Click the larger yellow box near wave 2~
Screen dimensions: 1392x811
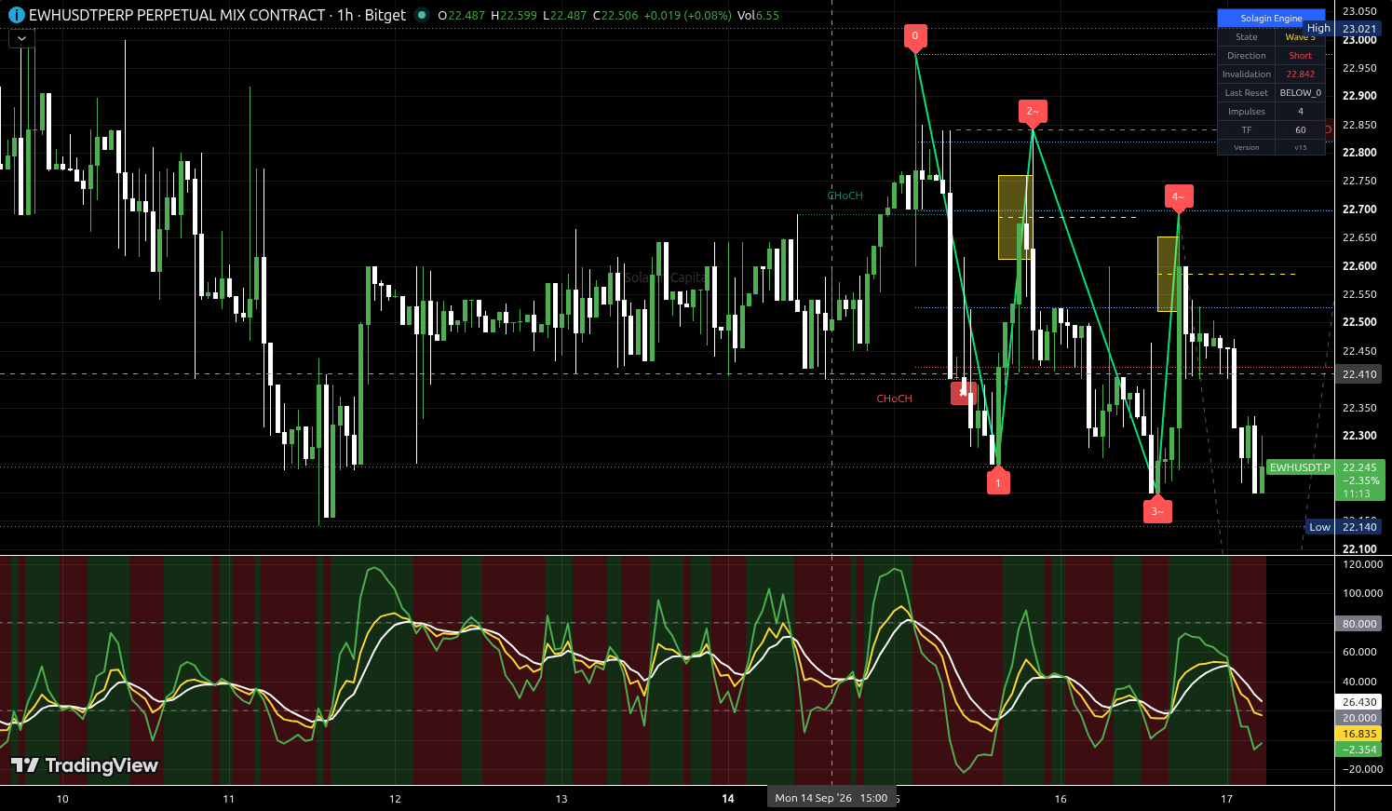1015,217
